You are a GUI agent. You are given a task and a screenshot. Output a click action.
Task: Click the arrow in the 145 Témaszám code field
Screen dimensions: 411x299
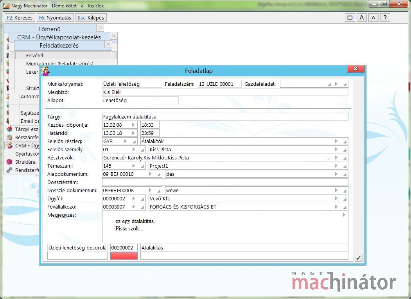click(134, 166)
